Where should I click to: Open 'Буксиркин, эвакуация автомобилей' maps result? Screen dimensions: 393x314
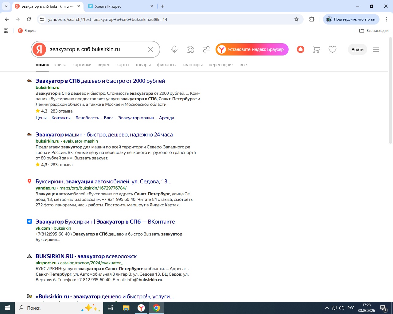103,182
